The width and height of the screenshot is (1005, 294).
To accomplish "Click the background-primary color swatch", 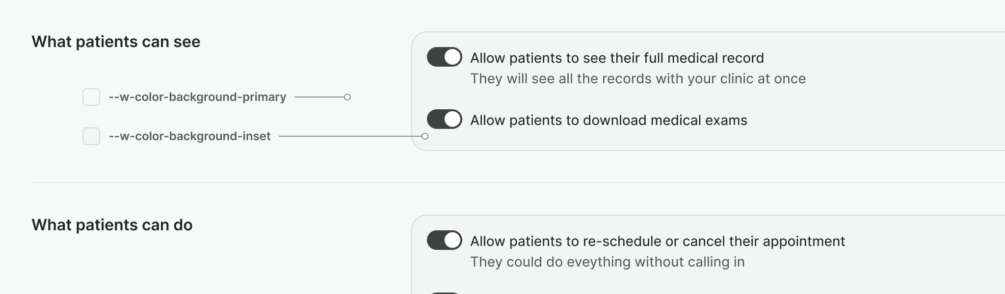I will click(91, 97).
